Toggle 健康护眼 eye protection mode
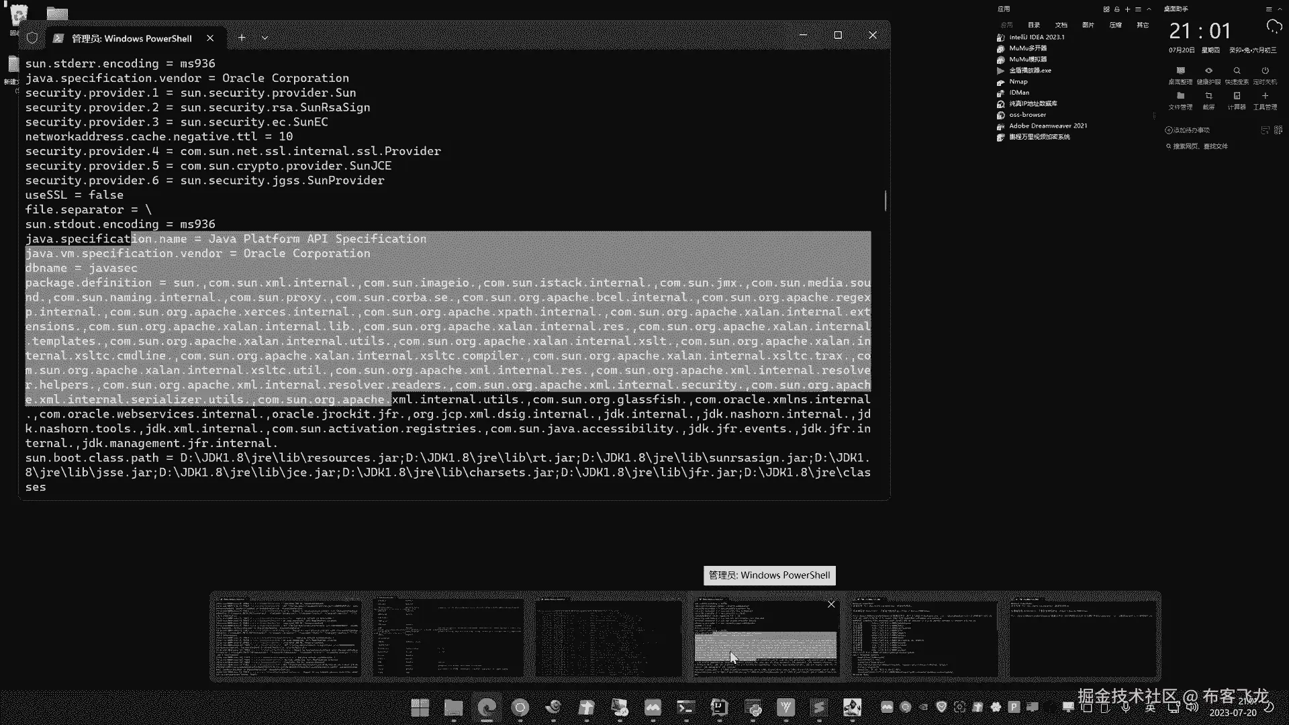The width and height of the screenshot is (1289, 725). [1208, 74]
